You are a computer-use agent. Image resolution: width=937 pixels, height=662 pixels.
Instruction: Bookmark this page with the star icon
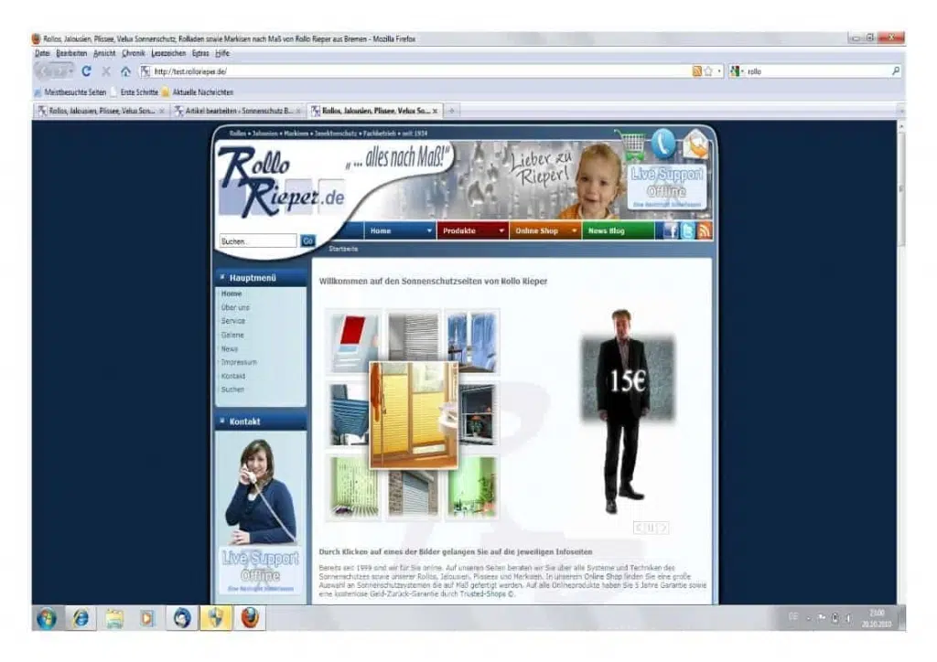click(708, 71)
